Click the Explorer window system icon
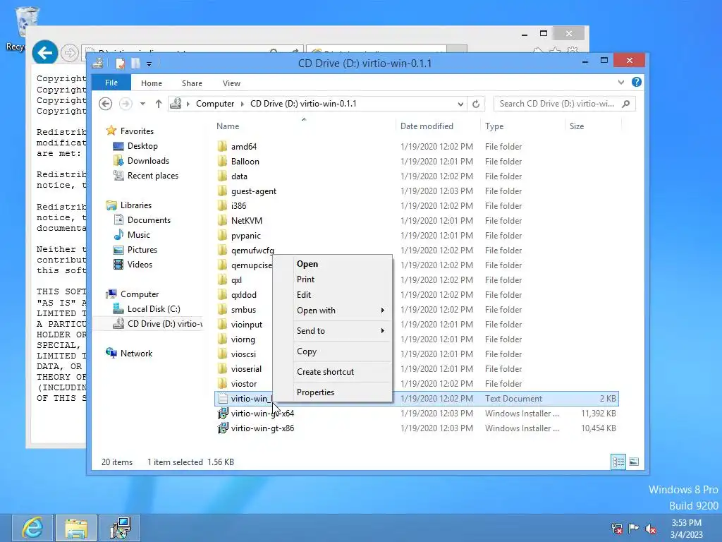Image resolution: width=722 pixels, height=542 pixels. 97,63
